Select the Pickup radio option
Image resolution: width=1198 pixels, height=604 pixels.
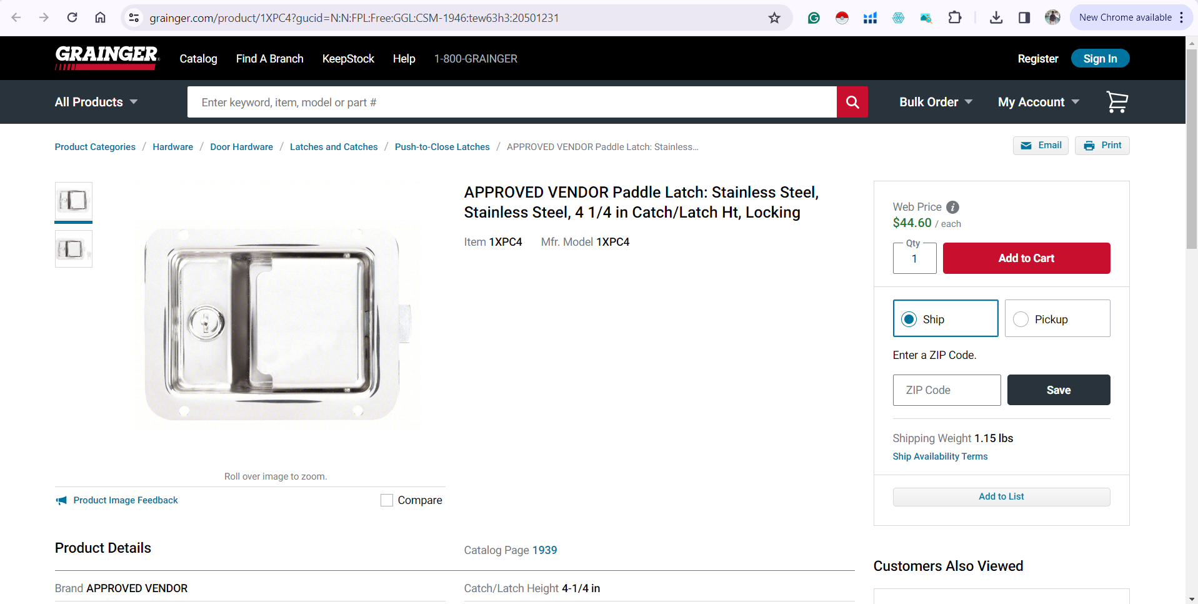point(1021,319)
